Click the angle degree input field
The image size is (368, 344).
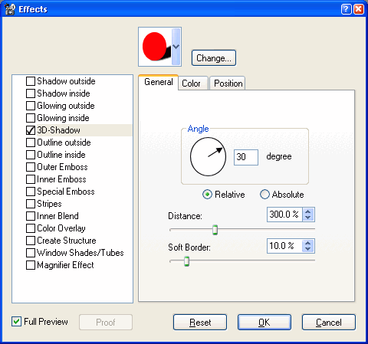pyautogui.click(x=246, y=157)
